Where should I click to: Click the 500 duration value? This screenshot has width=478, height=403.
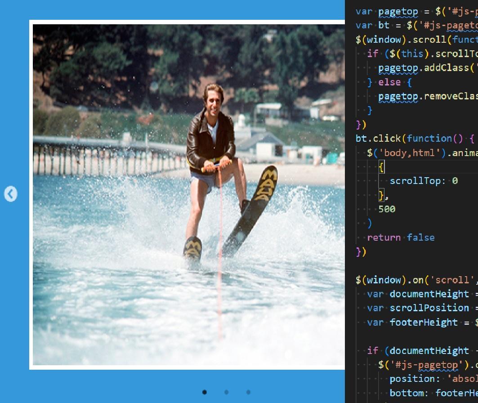tap(387, 209)
